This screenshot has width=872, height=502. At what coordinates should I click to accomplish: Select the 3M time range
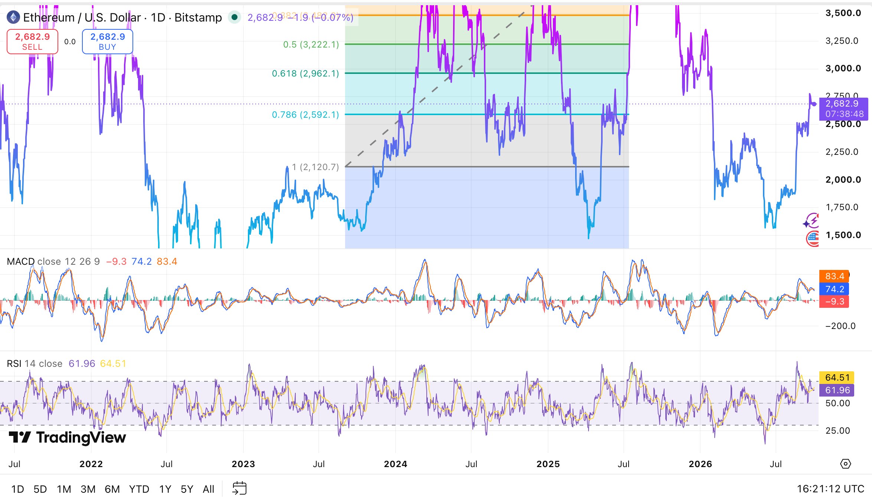(88, 489)
